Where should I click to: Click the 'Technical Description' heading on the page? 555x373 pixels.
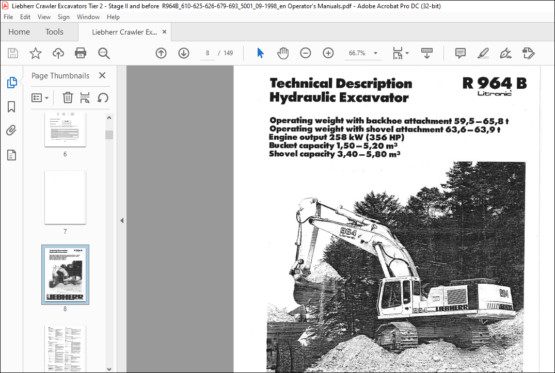click(x=341, y=84)
